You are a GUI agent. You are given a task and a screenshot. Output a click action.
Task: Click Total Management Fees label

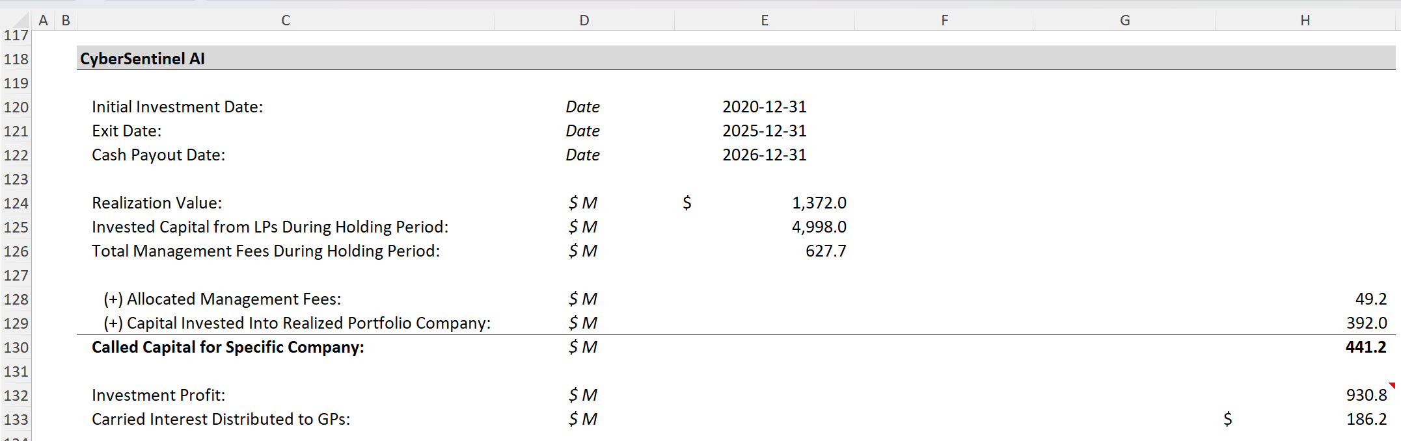[266, 251]
